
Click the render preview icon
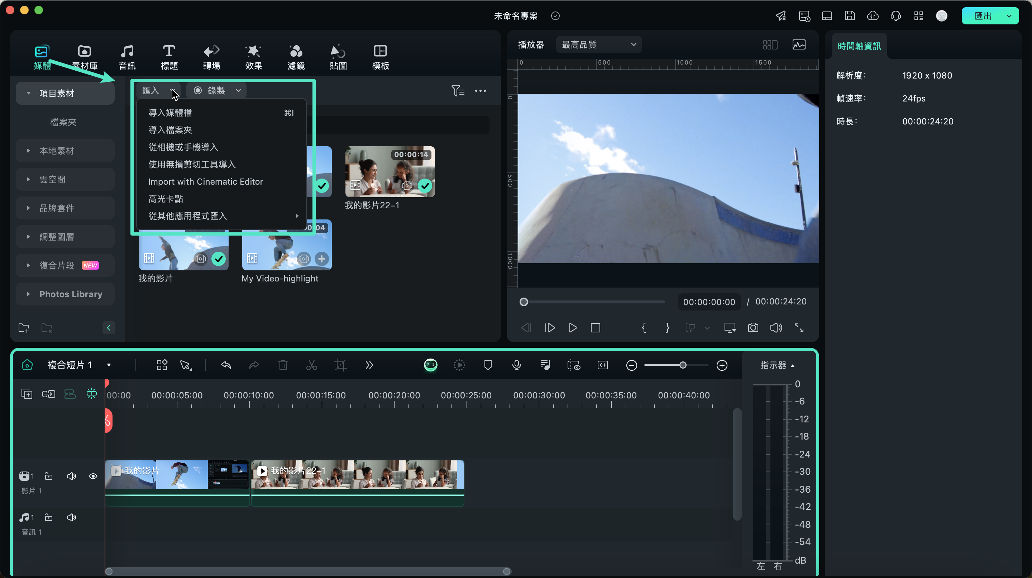459,365
